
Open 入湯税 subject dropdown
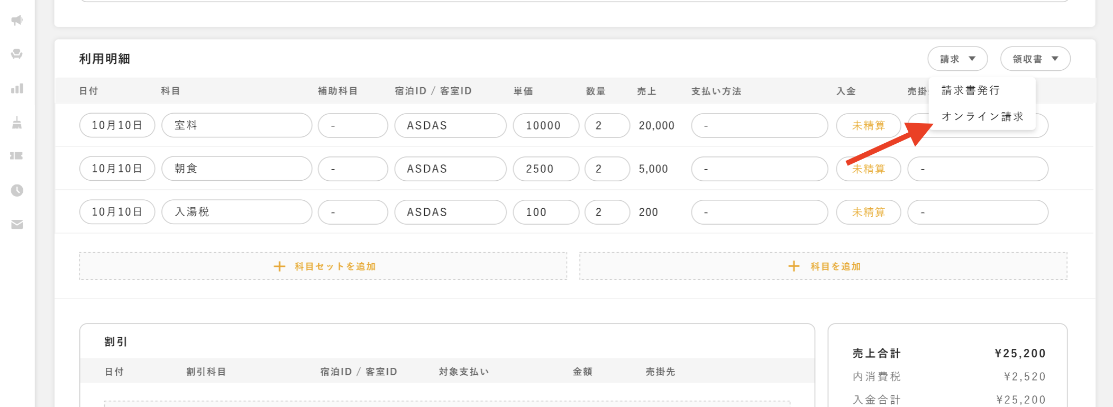pos(236,212)
